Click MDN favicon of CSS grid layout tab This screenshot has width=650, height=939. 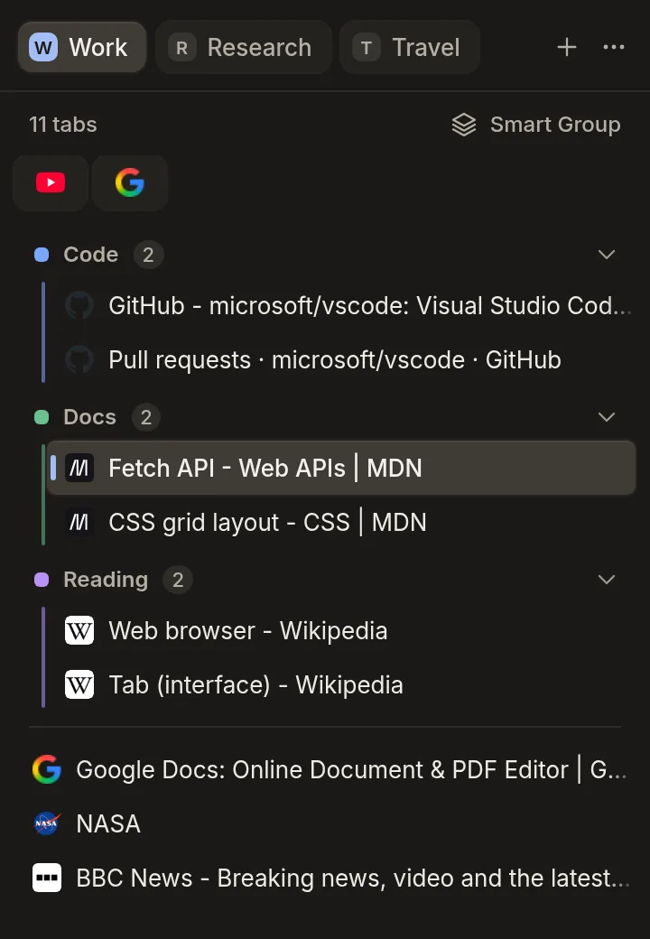pyautogui.click(x=79, y=522)
